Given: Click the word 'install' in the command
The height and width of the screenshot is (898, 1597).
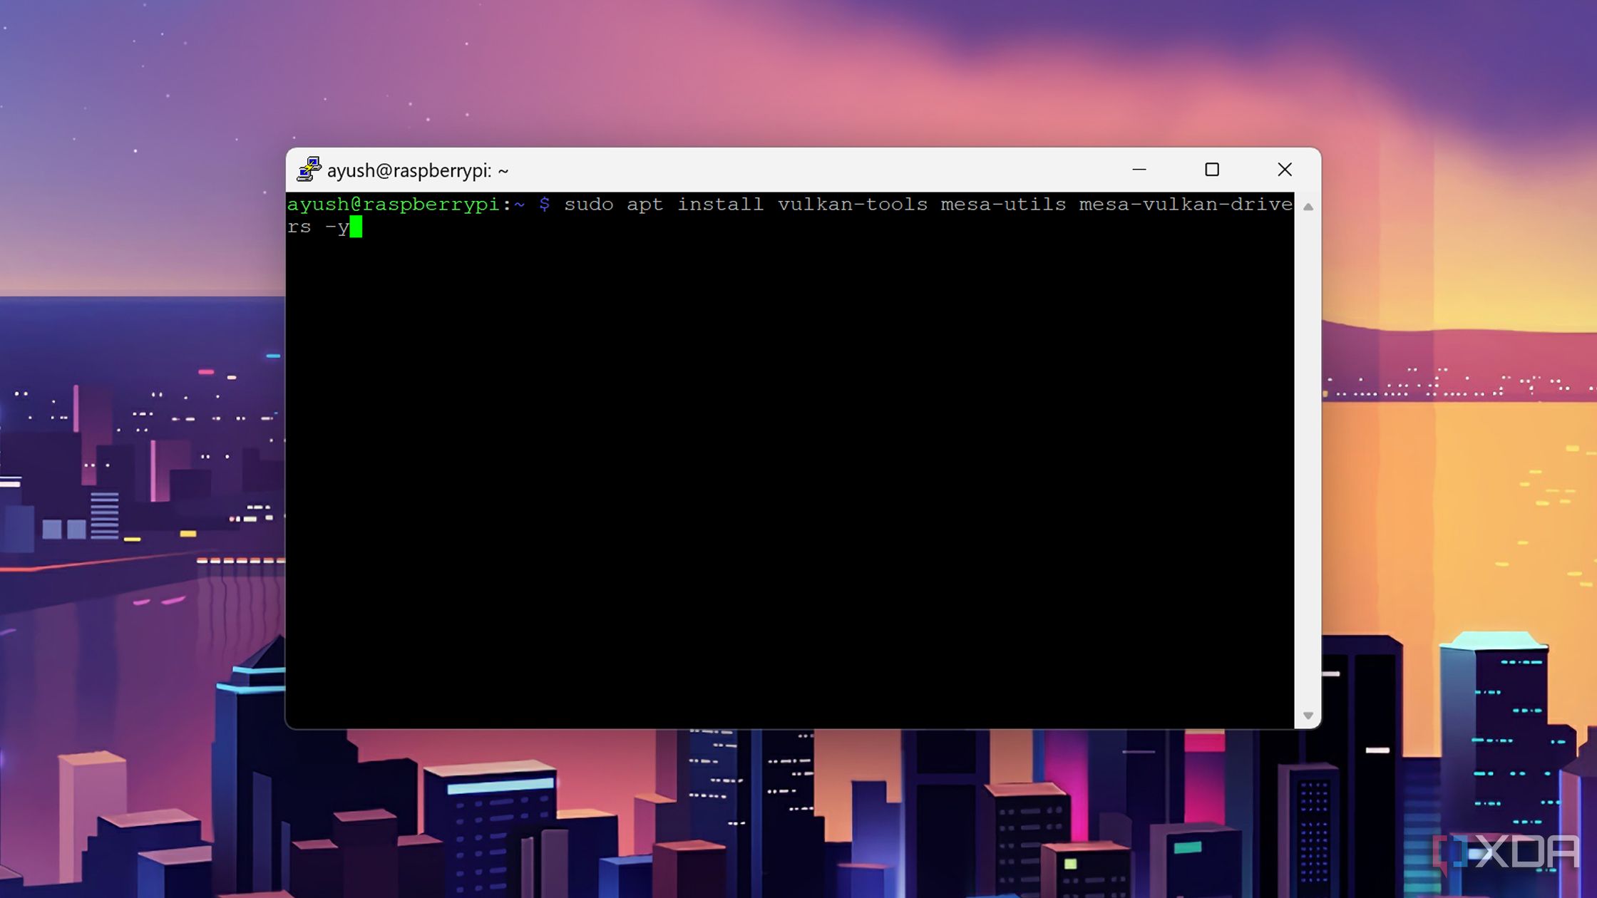Looking at the screenshot, I should (x=720, y=205).
